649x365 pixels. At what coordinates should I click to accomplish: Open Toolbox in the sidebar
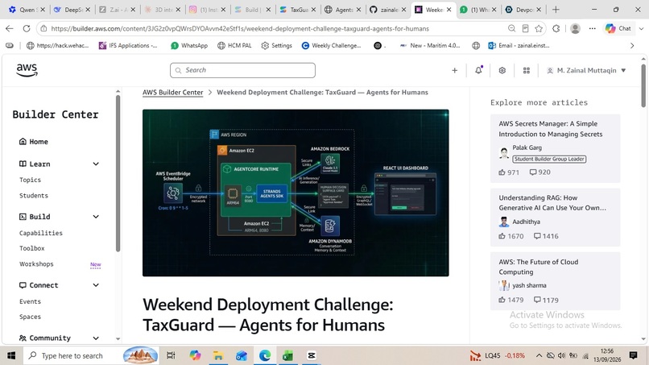pyautogui.click(x=32, y=248)
